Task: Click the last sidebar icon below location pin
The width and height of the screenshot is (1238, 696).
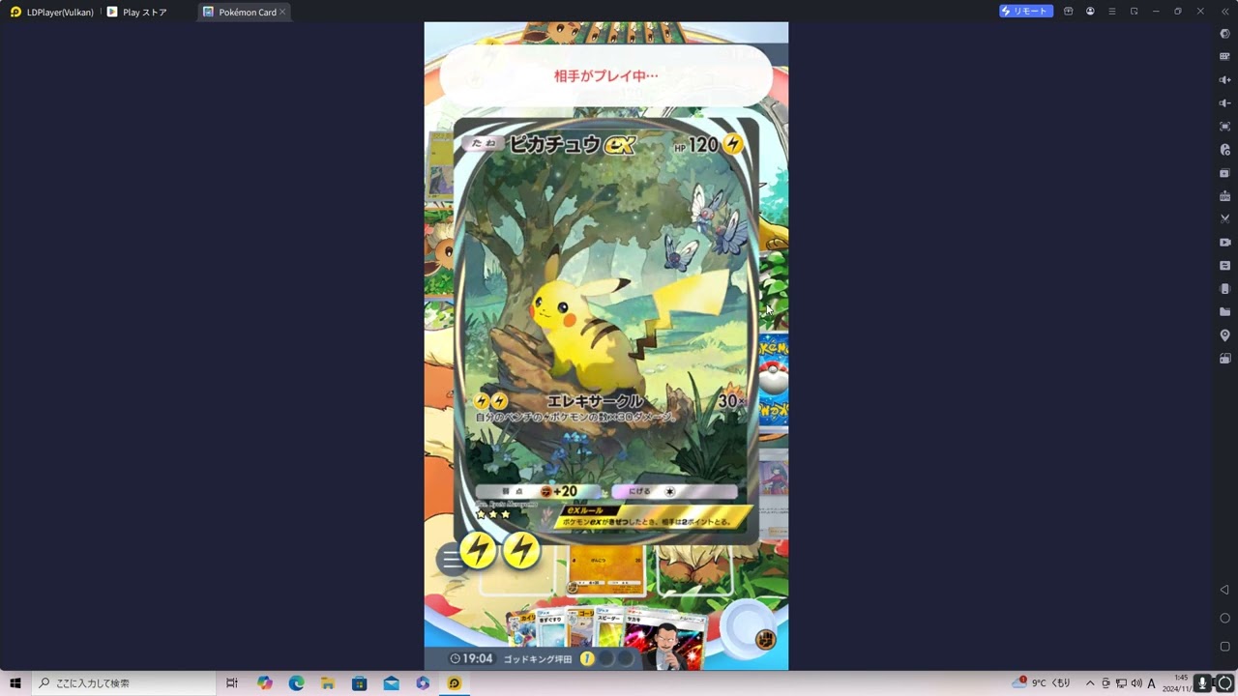Action: (1224, 359)
